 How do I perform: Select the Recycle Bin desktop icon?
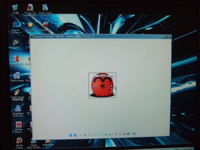(15, 7)
